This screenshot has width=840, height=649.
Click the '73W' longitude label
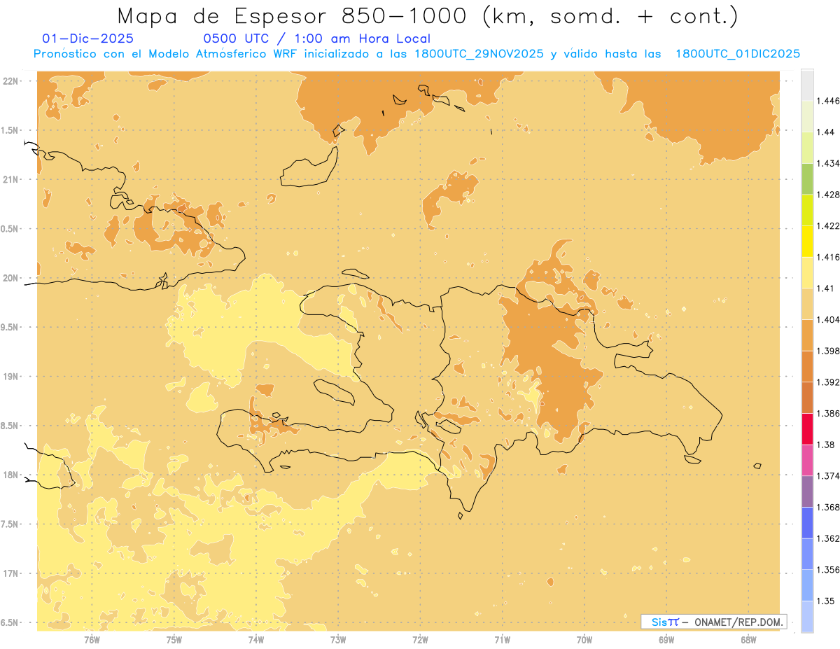click(338, 640)
